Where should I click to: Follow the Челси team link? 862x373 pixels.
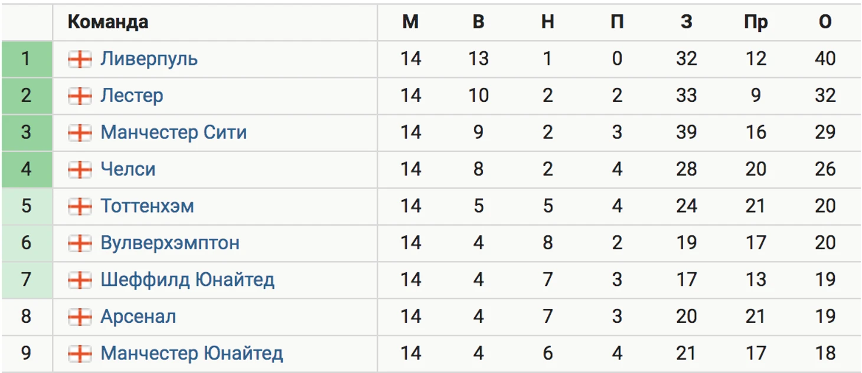click(x=128, y=170)
